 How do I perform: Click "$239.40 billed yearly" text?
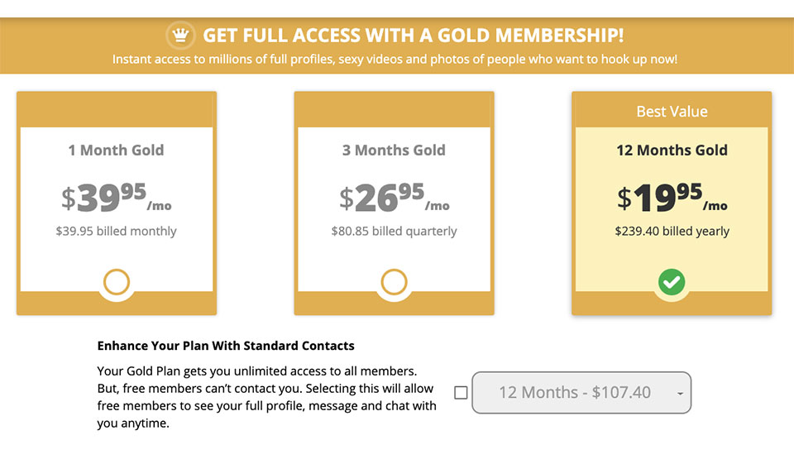pyautogui.click(x=672, y=232)
